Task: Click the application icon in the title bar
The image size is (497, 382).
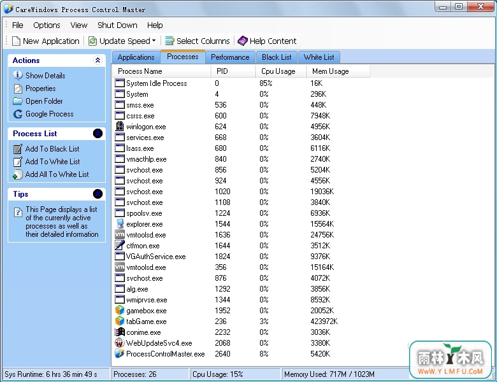Action: pyautogui.click(x=8, y=9)
